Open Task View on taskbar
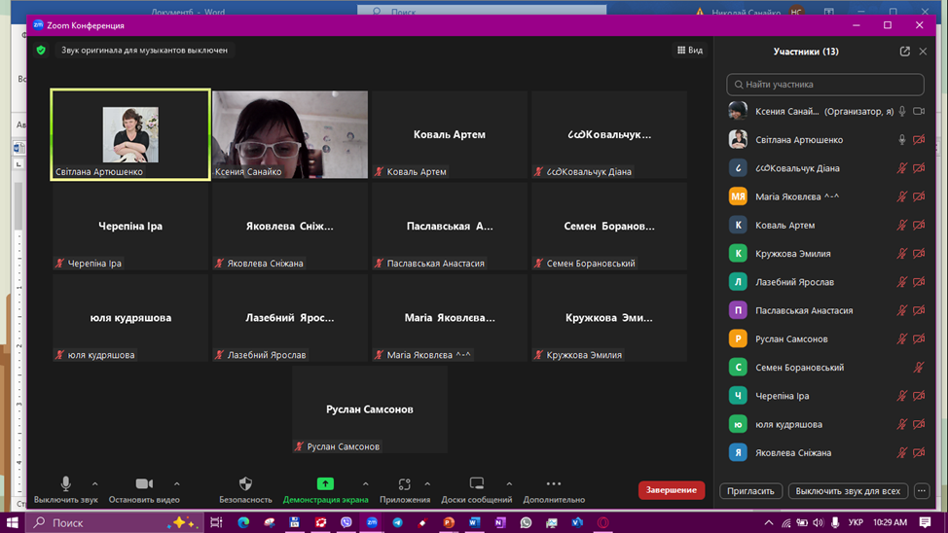Viewport: 948px width, 533px height. (x=216, y=522)
